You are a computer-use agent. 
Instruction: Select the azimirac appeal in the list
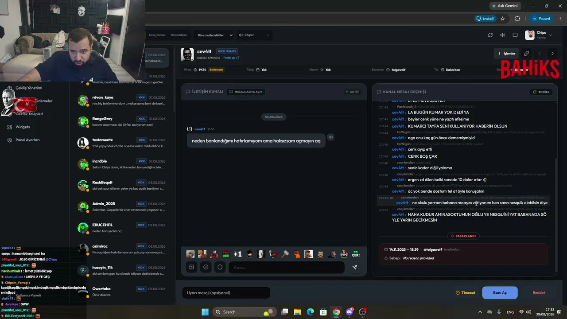tap(121, 249)
